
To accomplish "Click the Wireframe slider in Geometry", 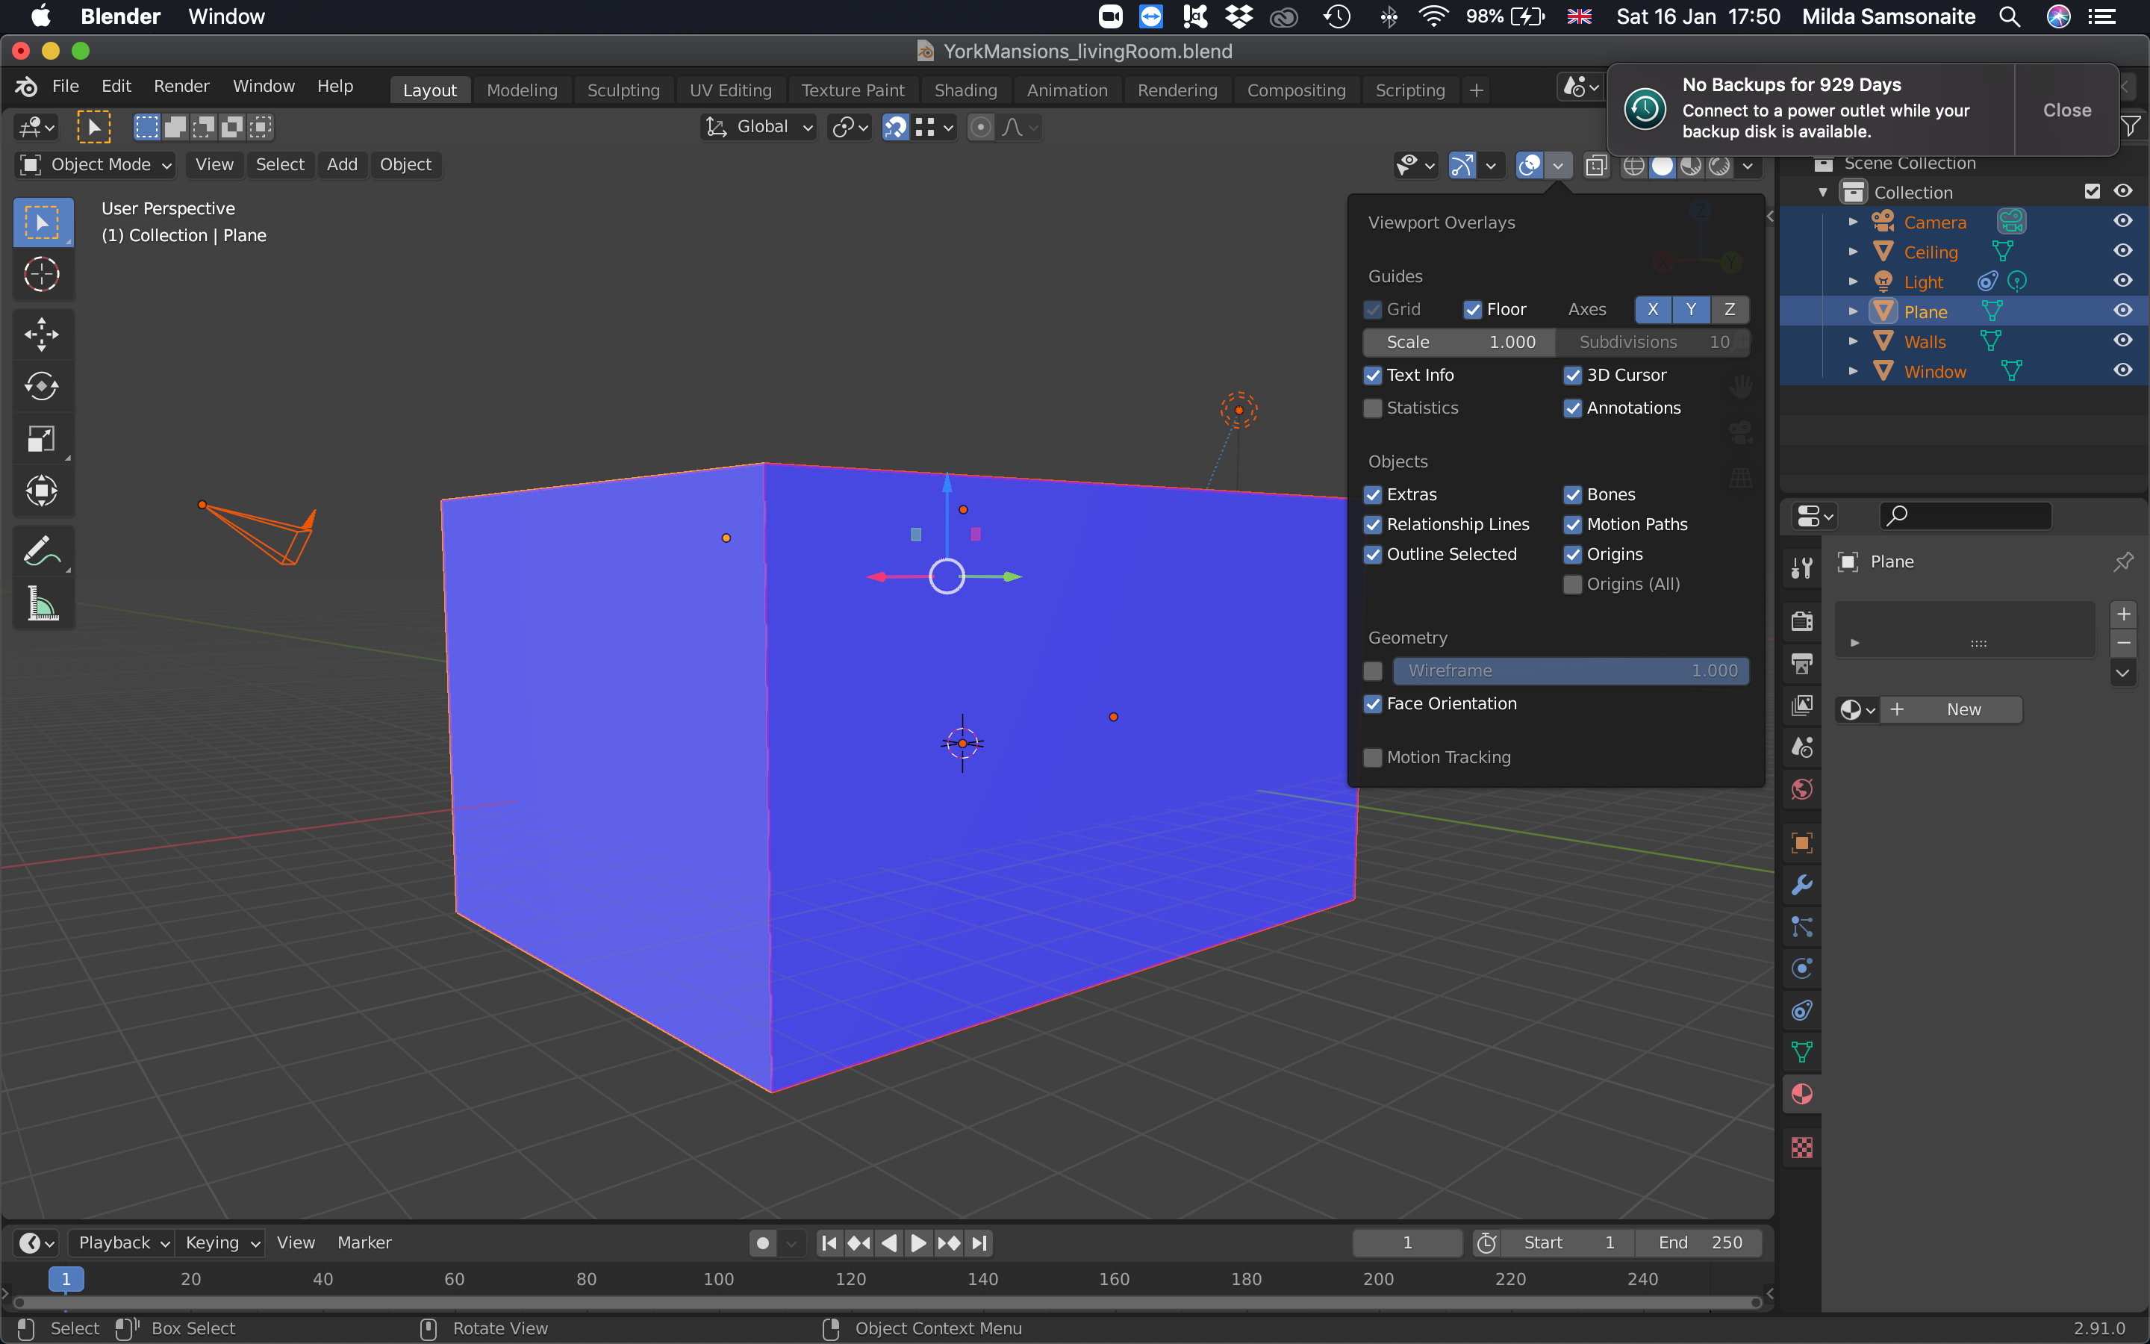I will 1571,671.
